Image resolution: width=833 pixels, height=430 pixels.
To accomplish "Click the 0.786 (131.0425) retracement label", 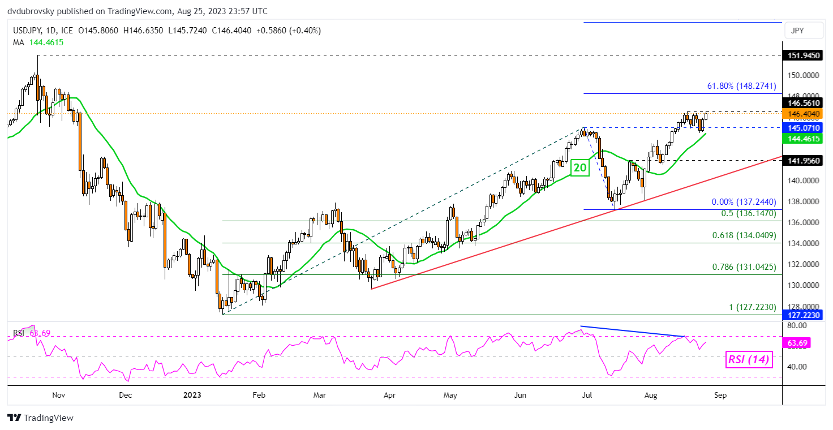I will coord(744,266).
